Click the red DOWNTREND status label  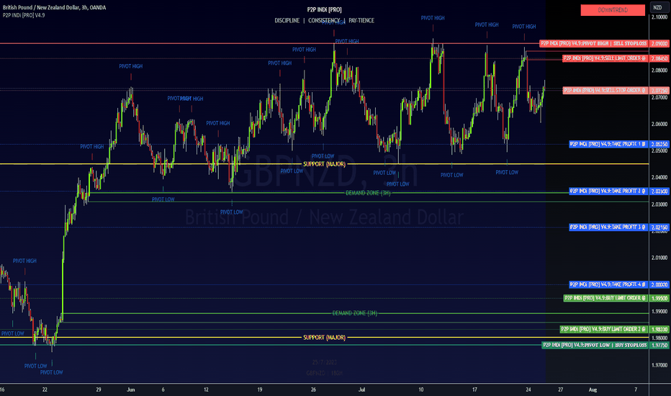(613, 10)
